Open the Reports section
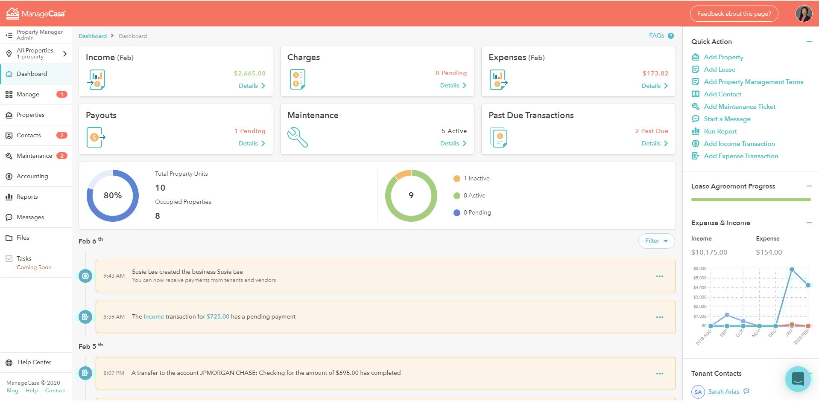 point(27,197)
